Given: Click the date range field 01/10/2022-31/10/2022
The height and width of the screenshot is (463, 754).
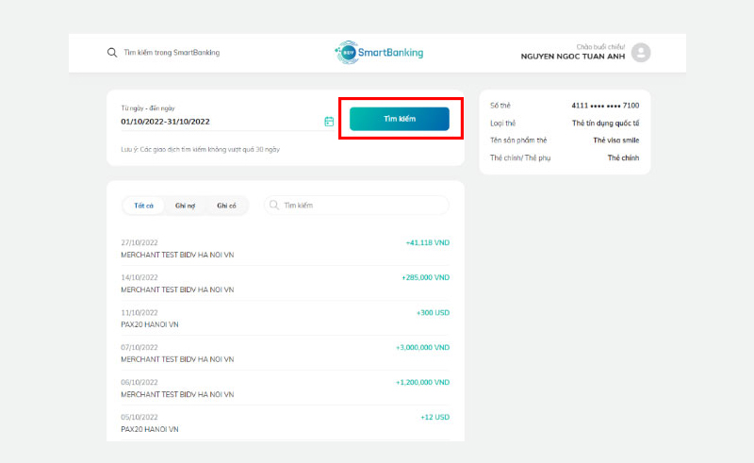Looking at the screenshot, I should click(221, 122).
